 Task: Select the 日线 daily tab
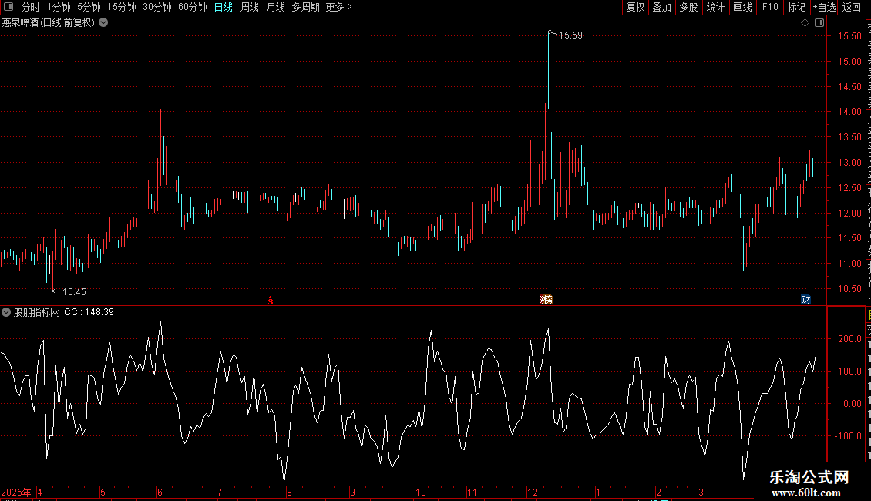pos(224,7)
